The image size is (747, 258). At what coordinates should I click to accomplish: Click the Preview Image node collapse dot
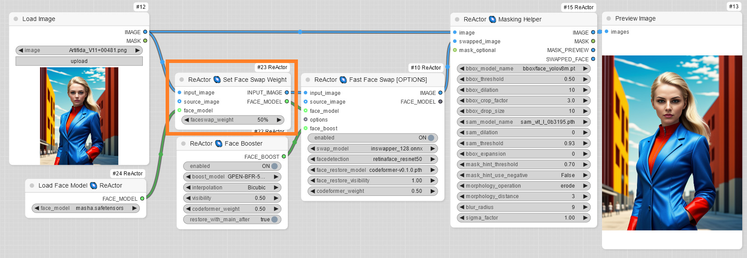click(609, 18)
